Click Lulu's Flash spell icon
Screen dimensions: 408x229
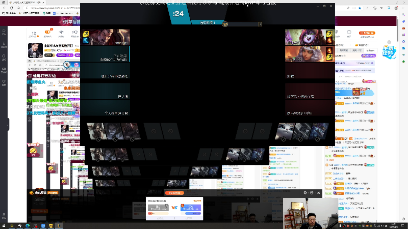(x=329, y=34)
